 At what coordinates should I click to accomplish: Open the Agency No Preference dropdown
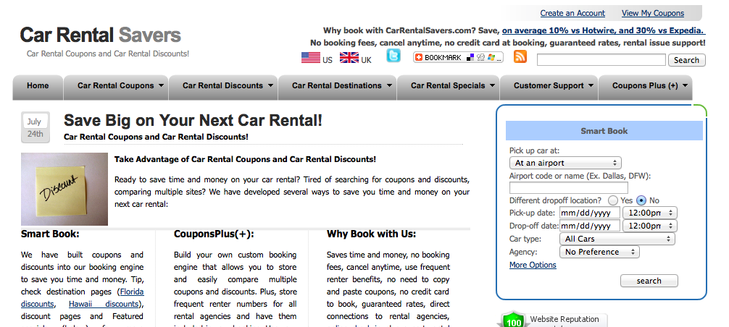(599, 252)
